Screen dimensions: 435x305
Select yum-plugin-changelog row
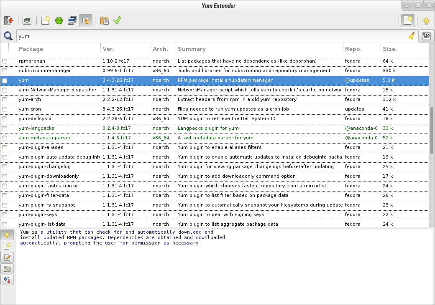click(x=215, y=166)
